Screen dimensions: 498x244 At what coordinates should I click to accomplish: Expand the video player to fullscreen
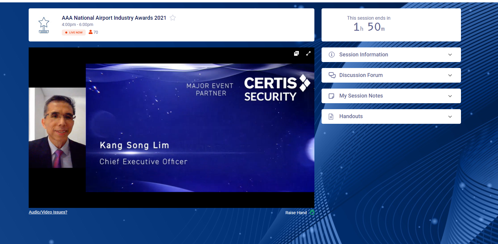(x=308, y=53)
